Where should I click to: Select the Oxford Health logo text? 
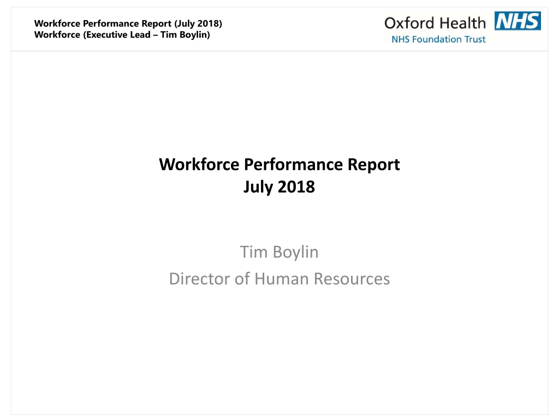point(435,23)
